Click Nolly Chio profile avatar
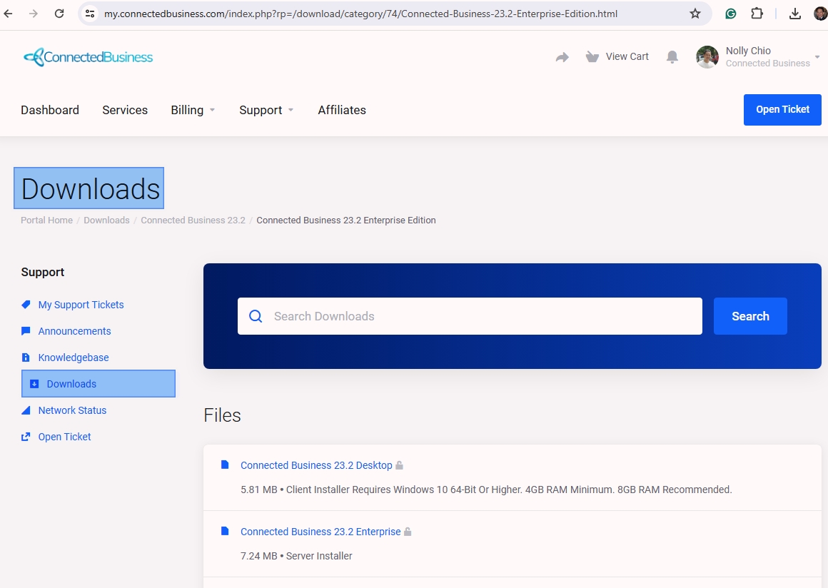828x588 pixels. coord(707,57)
